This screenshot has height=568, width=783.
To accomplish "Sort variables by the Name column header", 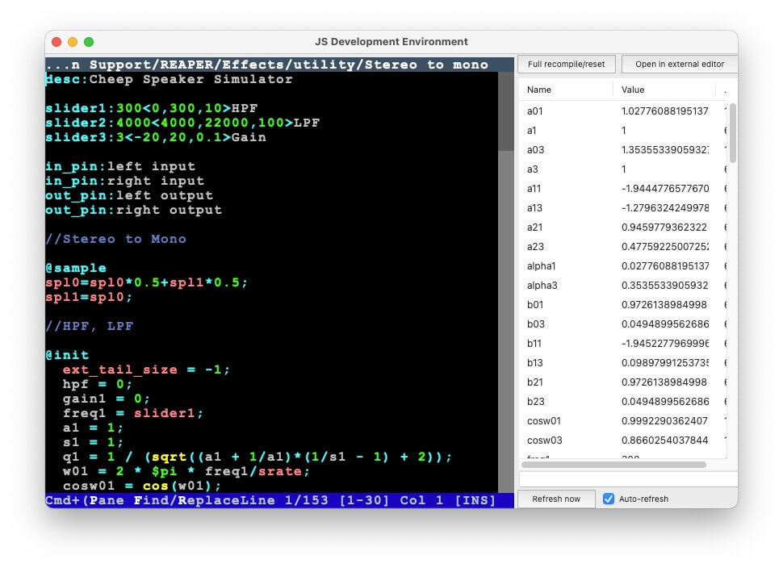I will click(539, 90).
